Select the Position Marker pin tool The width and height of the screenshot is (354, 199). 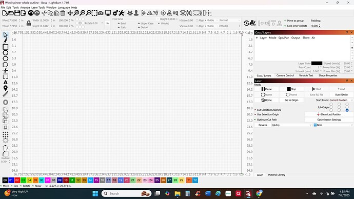[x=6, y=88]
